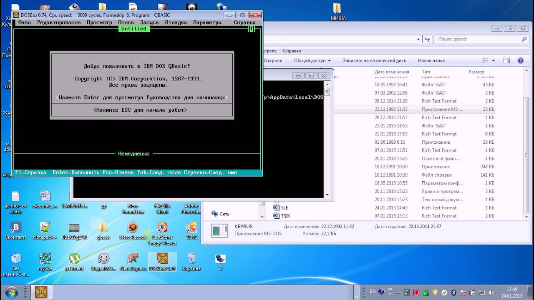This screenshot has height=300, width=534.
Task: Open the µTorrent desktop shortcut
Action: (74, 262)
